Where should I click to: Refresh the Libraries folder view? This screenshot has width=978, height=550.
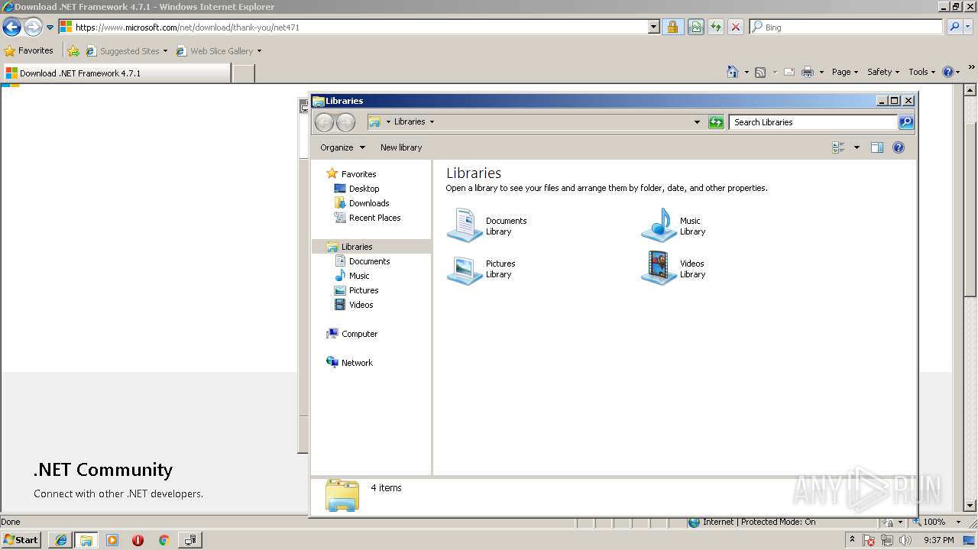click(x=716, y=122)
